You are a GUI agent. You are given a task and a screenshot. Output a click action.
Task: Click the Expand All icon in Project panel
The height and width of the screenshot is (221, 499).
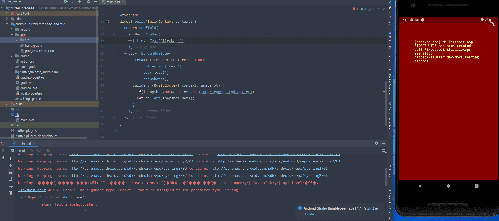pos(73,2)
